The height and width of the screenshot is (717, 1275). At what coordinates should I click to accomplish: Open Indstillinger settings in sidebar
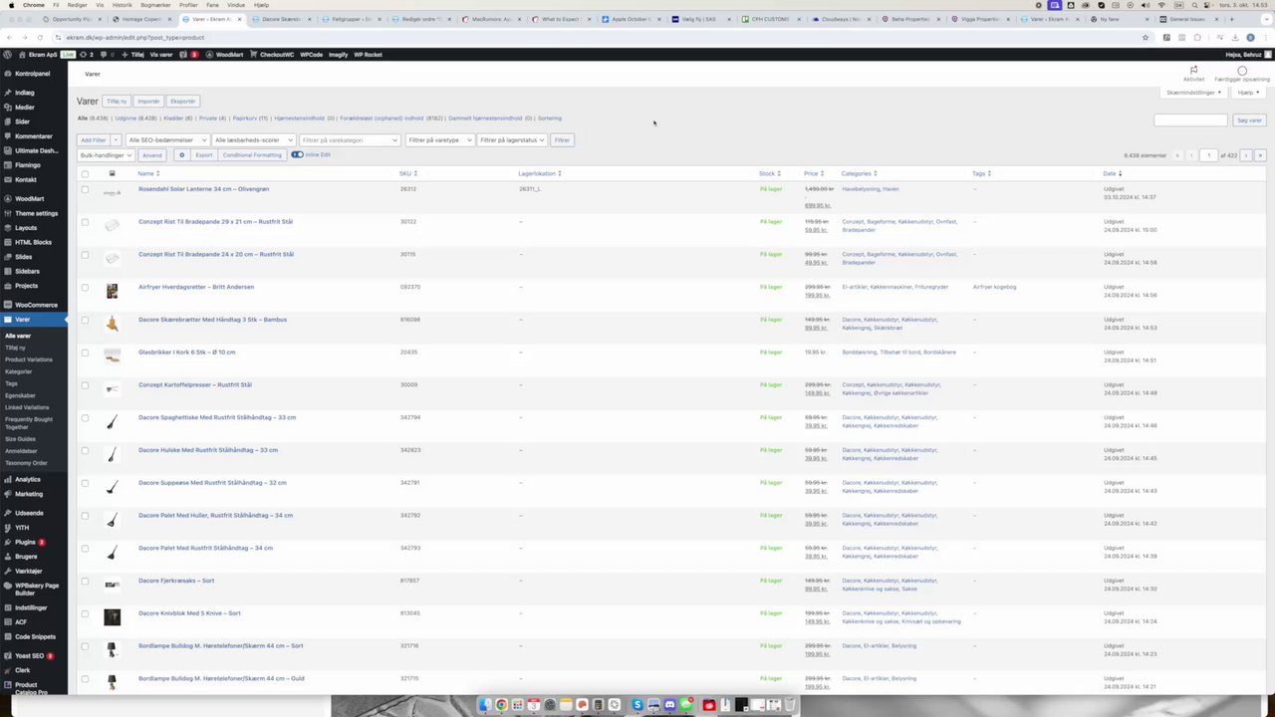(31, 607)
